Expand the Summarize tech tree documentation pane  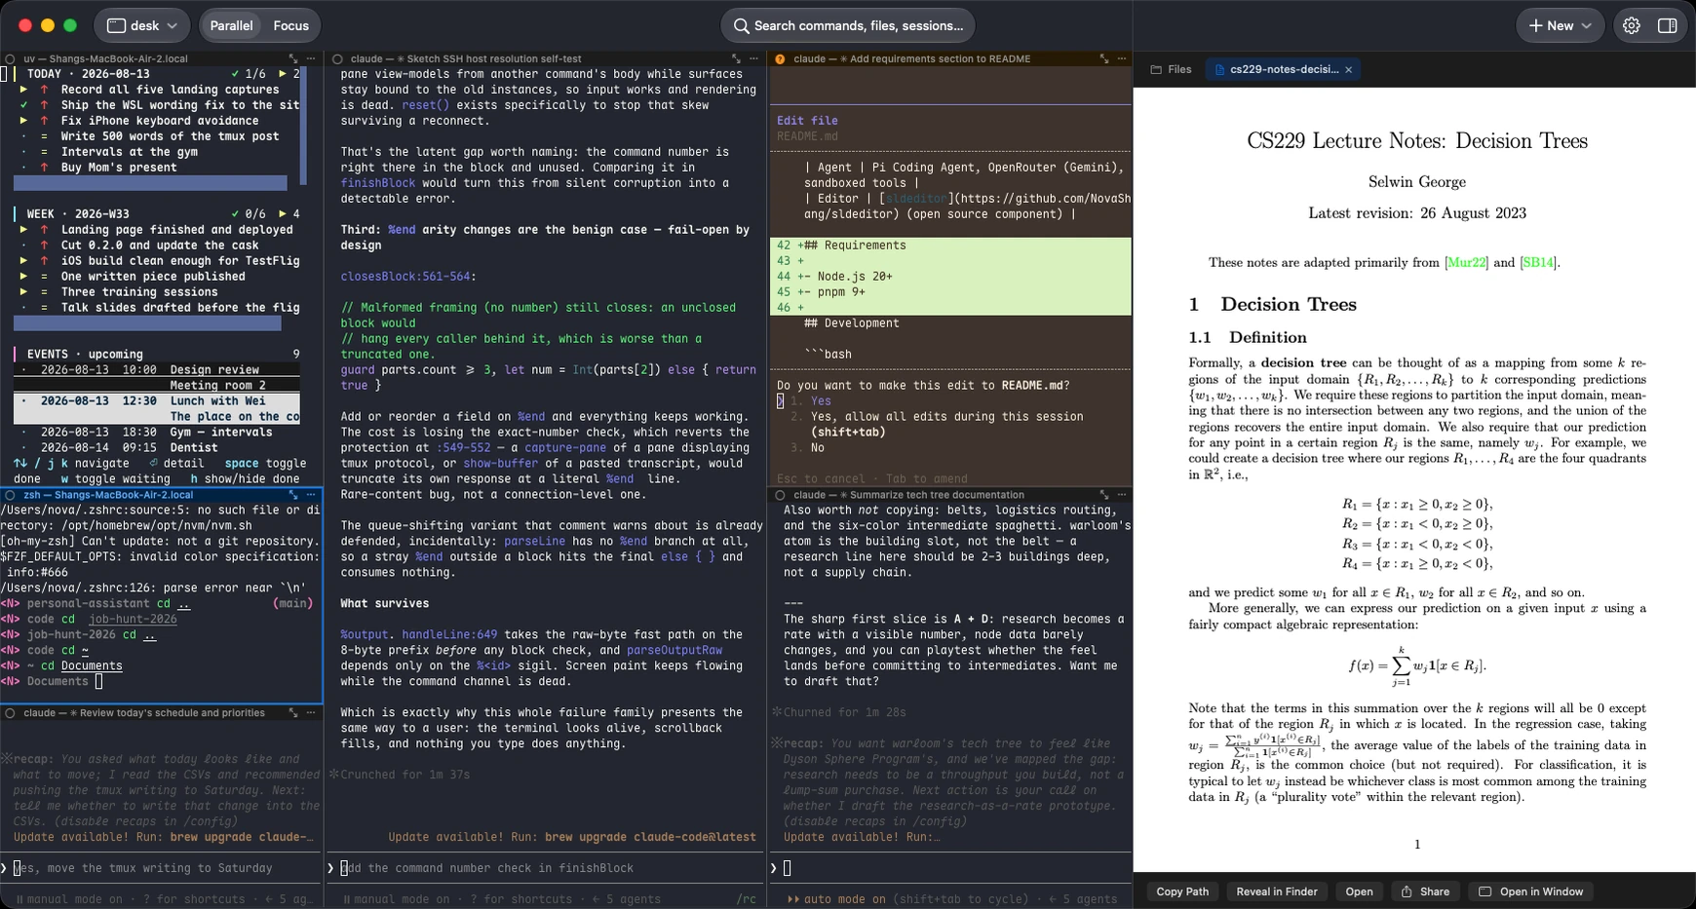coord(1104,495)
